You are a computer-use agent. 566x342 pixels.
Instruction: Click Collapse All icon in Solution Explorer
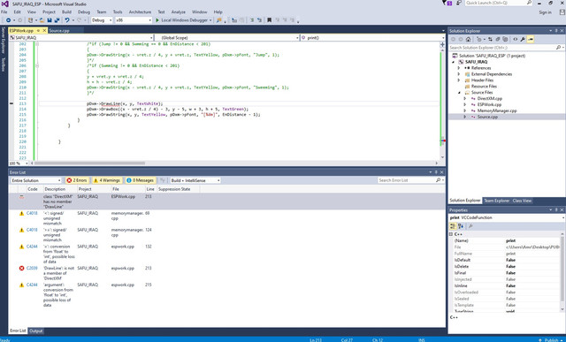click(498, 39)
